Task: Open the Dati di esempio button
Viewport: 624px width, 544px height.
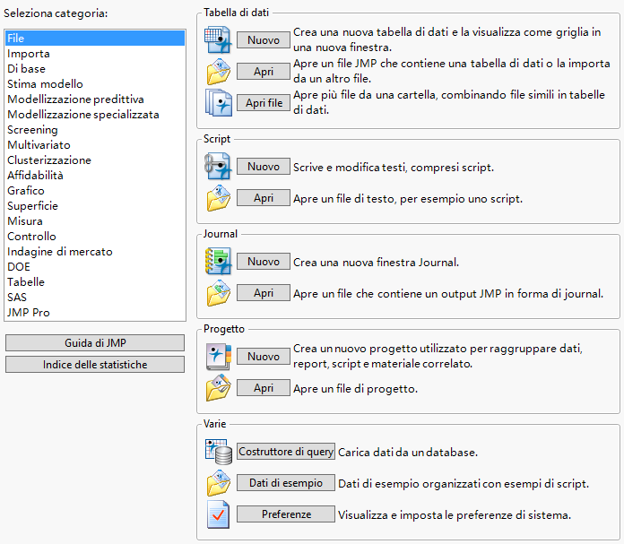Action: tap(286, 483)
